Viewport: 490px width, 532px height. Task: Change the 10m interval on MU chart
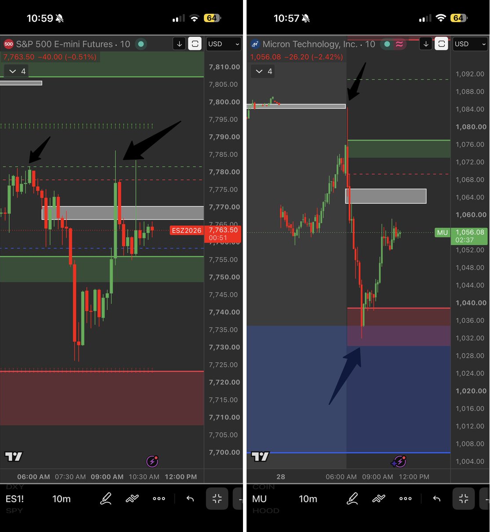tap(308, 499)
